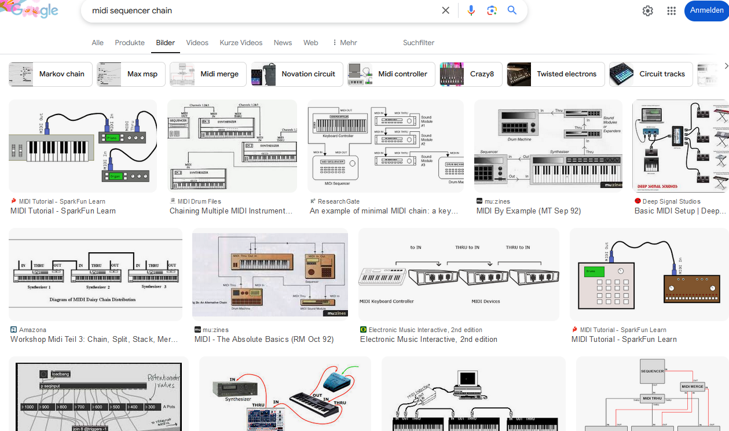Switch to the Produkte tab
The height and width of the screenshot is (431, 729).
click(x=130, y=43)
